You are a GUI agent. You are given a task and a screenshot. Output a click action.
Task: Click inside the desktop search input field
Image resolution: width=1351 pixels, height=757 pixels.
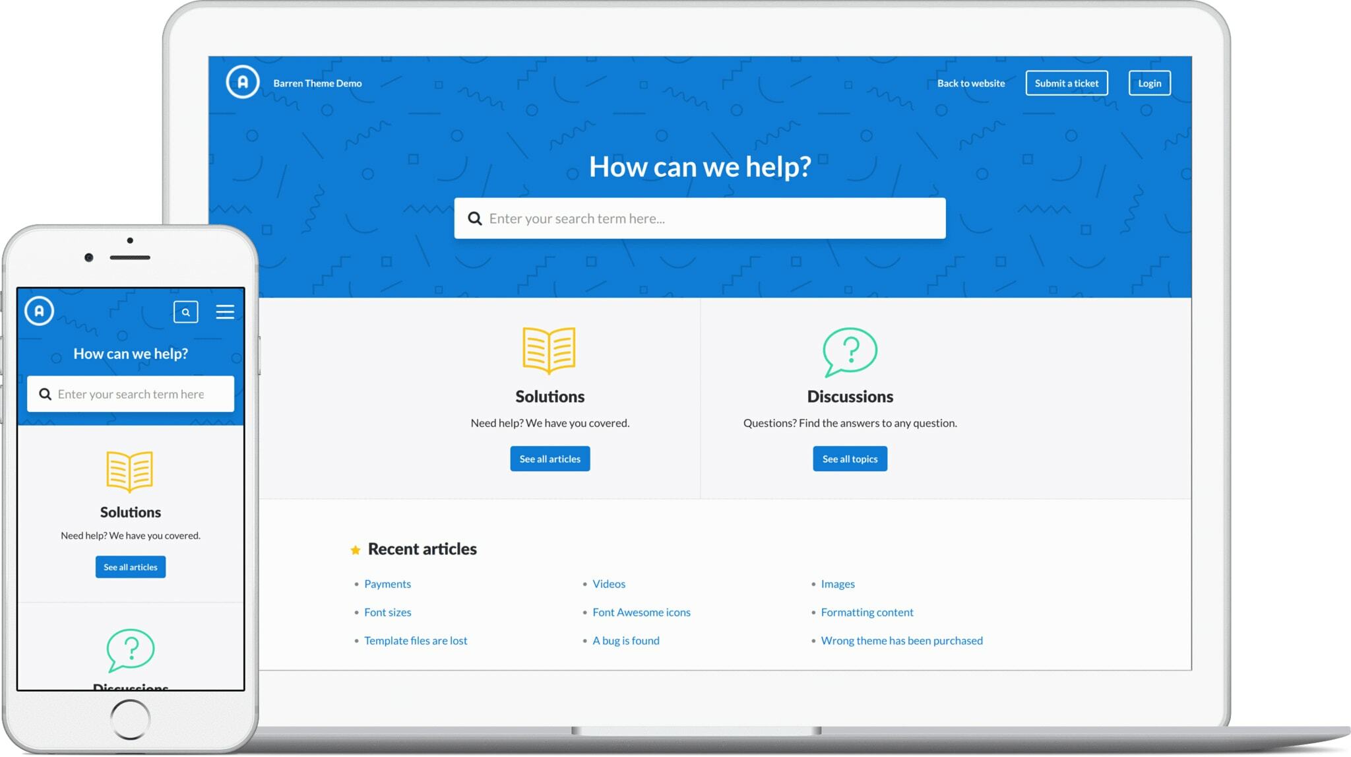tap(700, 217)
